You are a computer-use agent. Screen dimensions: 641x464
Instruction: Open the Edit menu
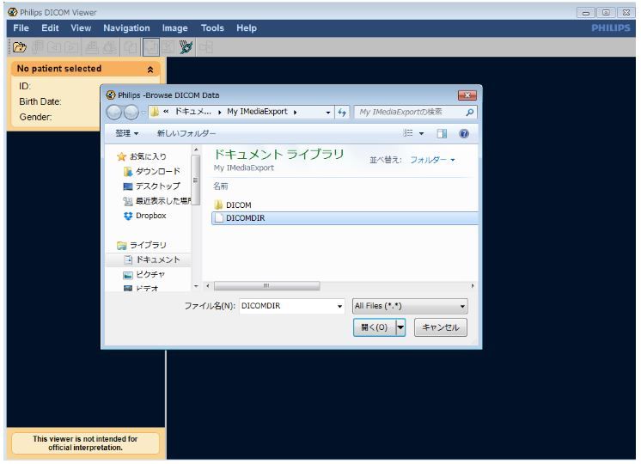[50, 28]
